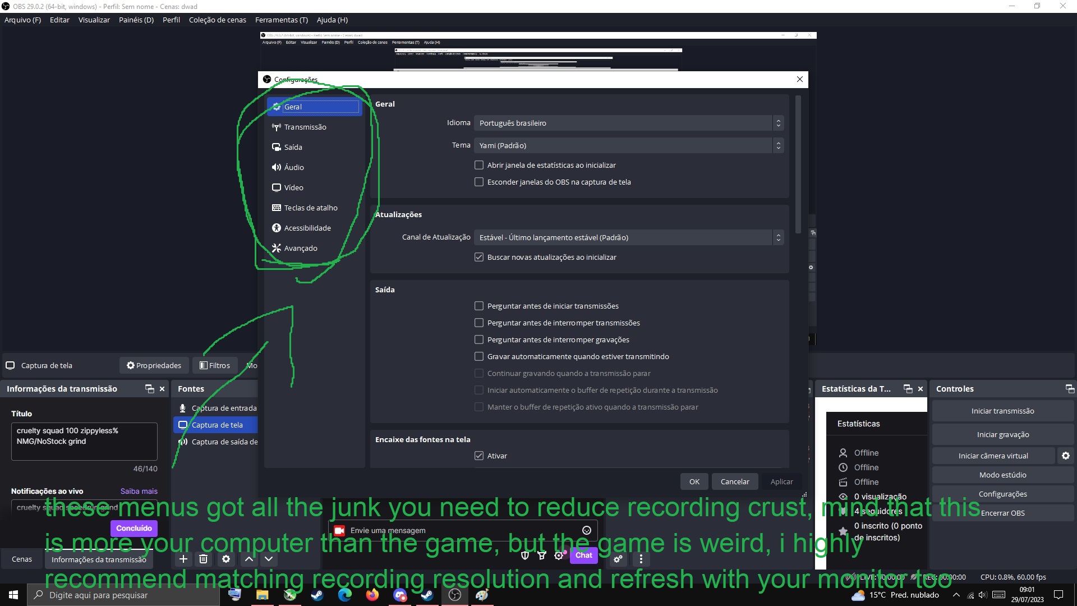Click virtual camera settings gear icon
This screenshot has height=606, width=1077.
(x=1065, y=456)
